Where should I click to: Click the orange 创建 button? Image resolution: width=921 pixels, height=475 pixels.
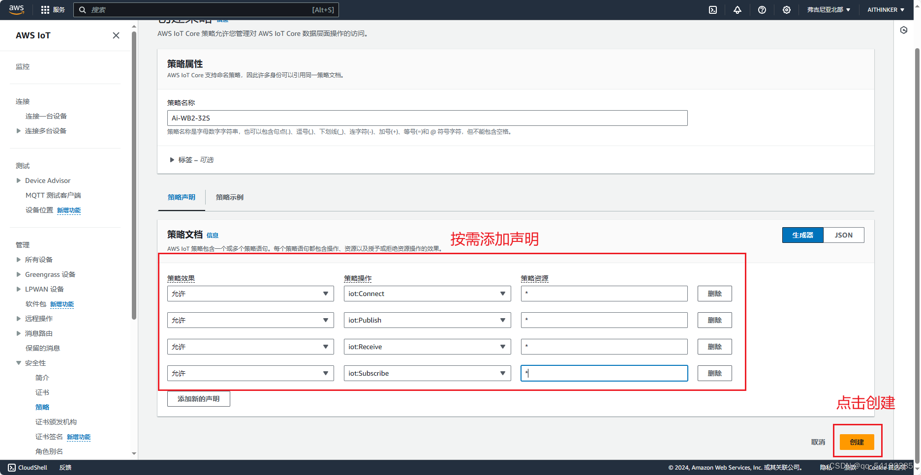(x=857, y=442)
